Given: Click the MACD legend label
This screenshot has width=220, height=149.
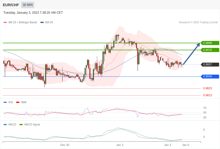Looking at the screenshot, I should pyautogui.click(x=12, y=125).
